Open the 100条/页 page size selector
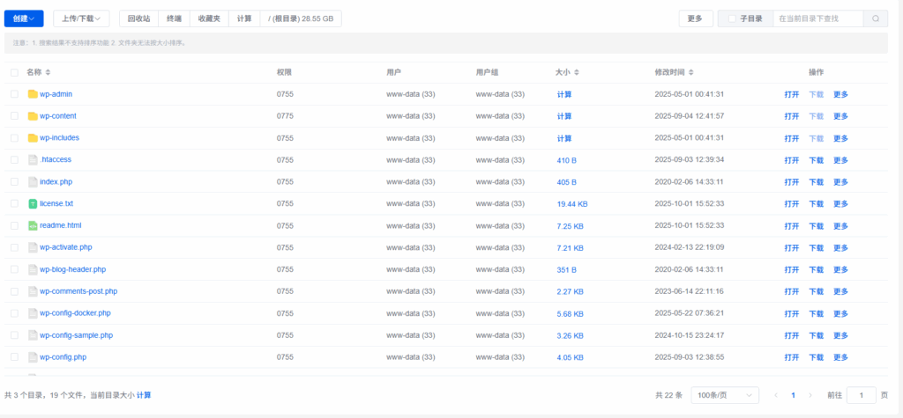Image resolution: width=903 pixels, height=418 pixels. click(x=724, y=396)
